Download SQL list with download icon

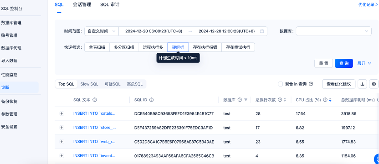coord(362,84)
